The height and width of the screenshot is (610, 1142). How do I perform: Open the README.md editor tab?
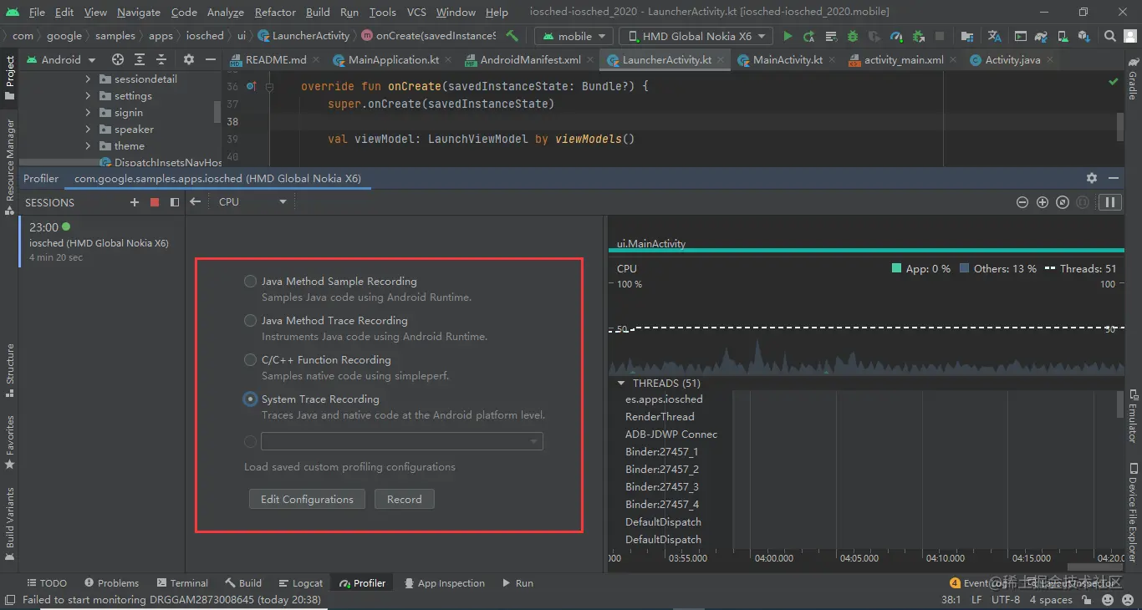276,60
